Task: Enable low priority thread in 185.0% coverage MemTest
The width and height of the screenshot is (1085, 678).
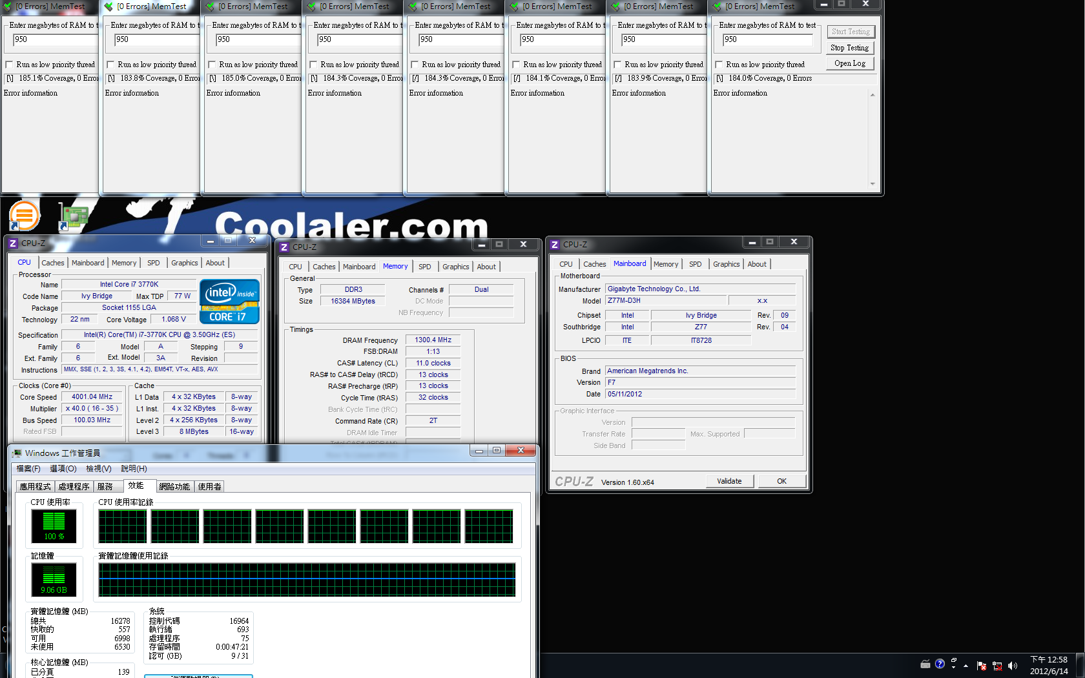Action: (212, 65)
